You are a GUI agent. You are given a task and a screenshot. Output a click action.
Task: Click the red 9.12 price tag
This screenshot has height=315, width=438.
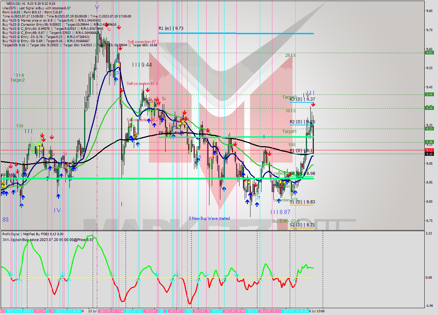point(429,150)
